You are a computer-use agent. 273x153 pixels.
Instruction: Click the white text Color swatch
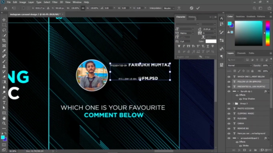coord(211,41)
